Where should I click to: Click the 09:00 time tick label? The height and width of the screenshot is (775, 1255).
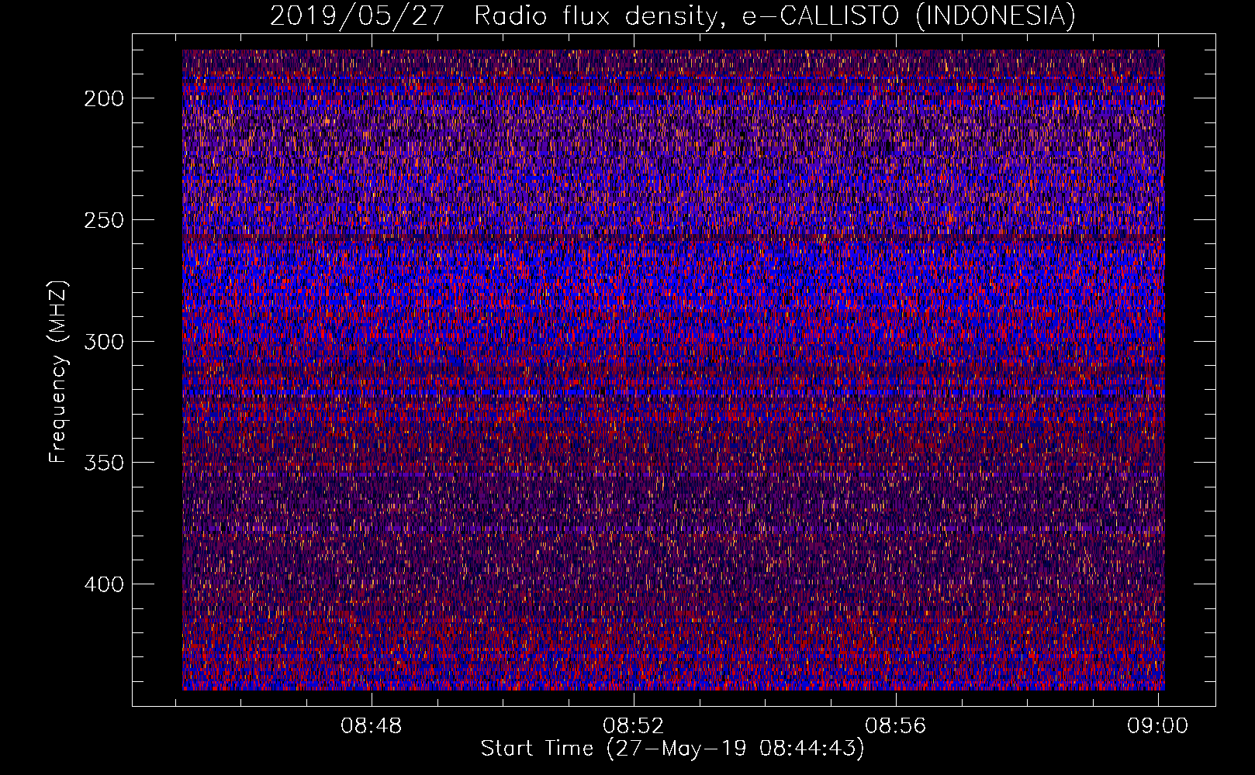1158,726
